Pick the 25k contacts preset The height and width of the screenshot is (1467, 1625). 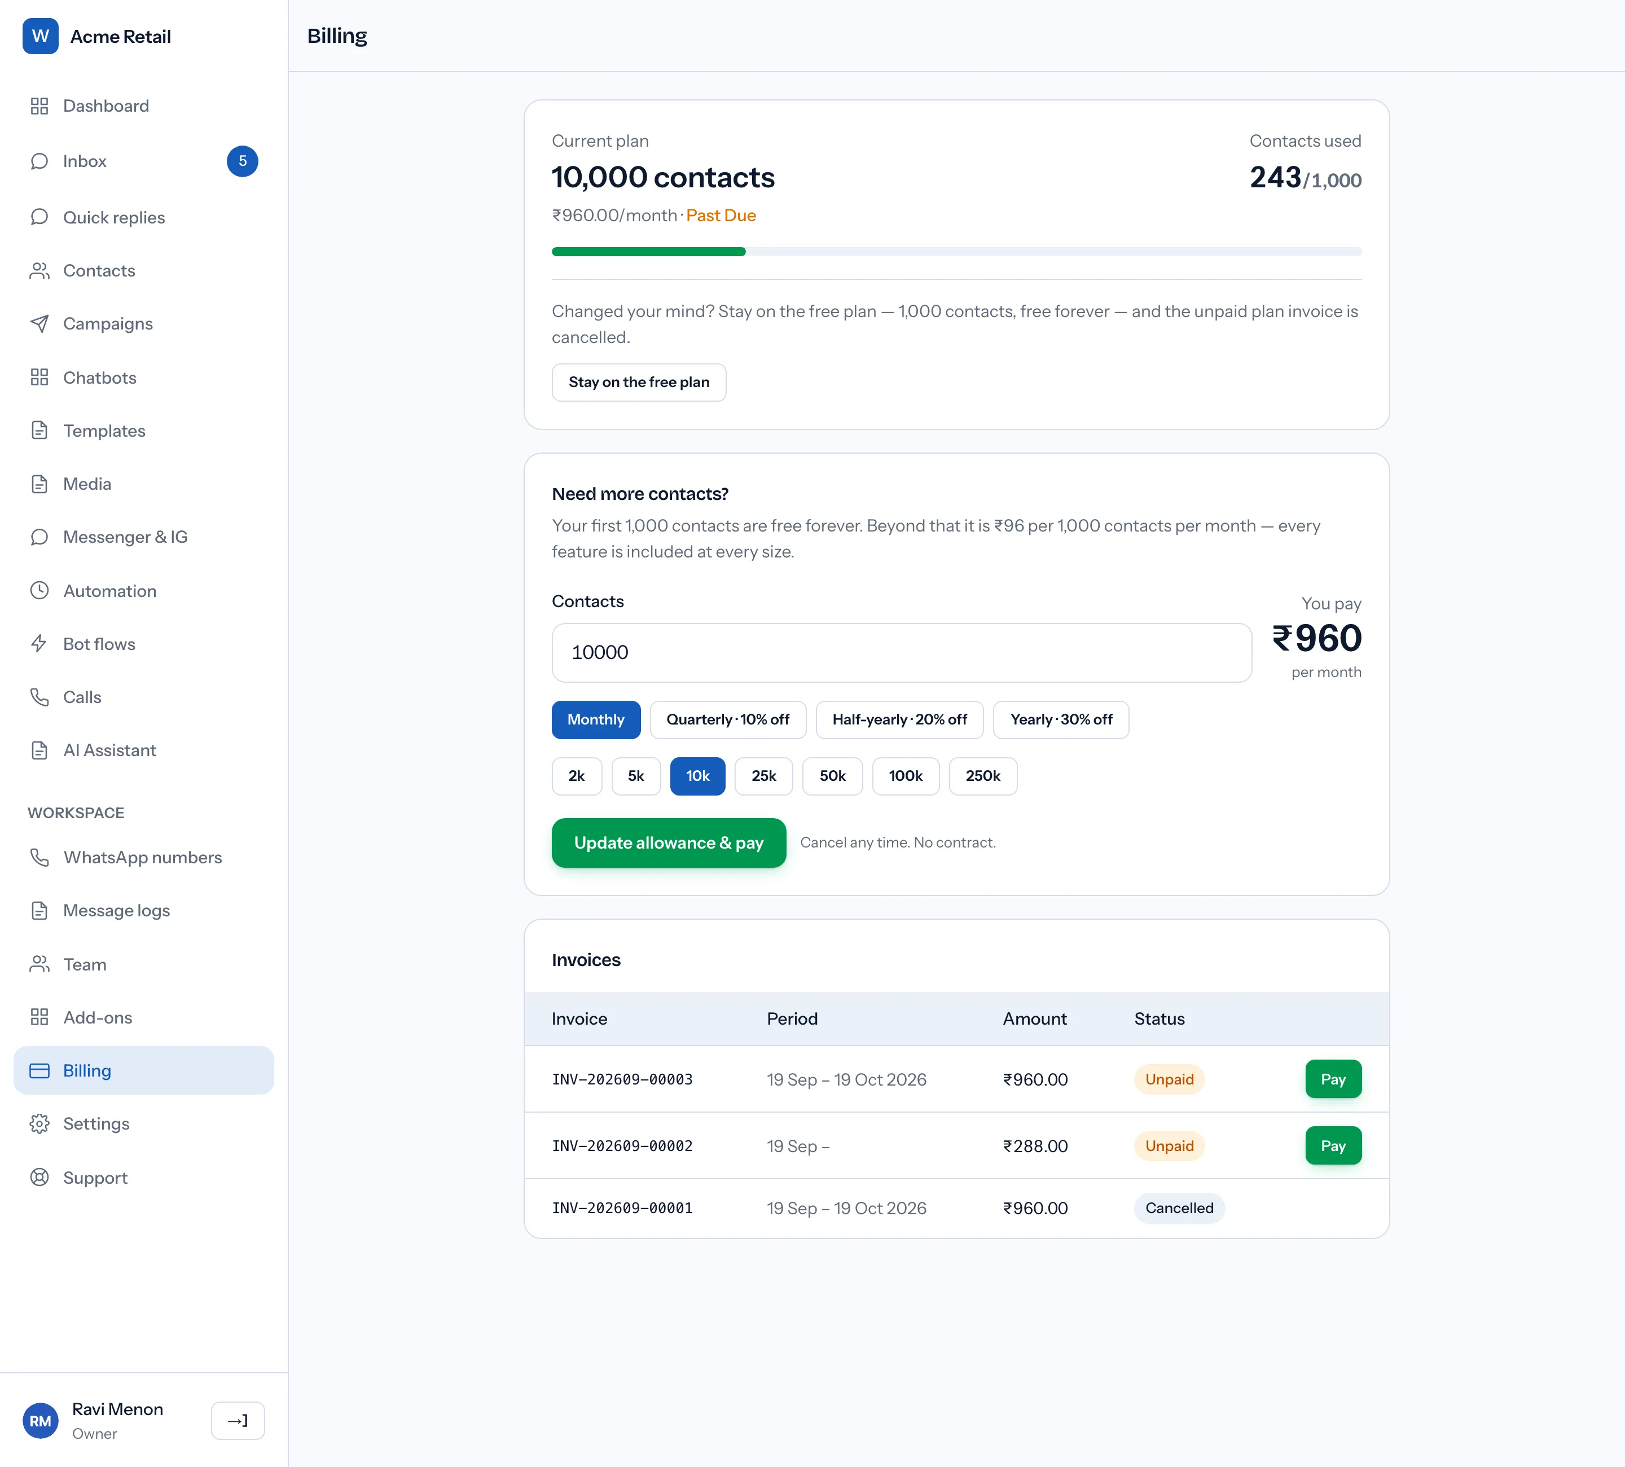[763, 776]
